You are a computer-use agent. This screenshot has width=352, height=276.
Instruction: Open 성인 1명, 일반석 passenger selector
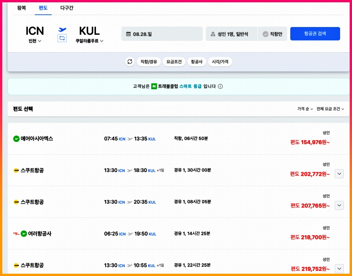click(231, 34)
